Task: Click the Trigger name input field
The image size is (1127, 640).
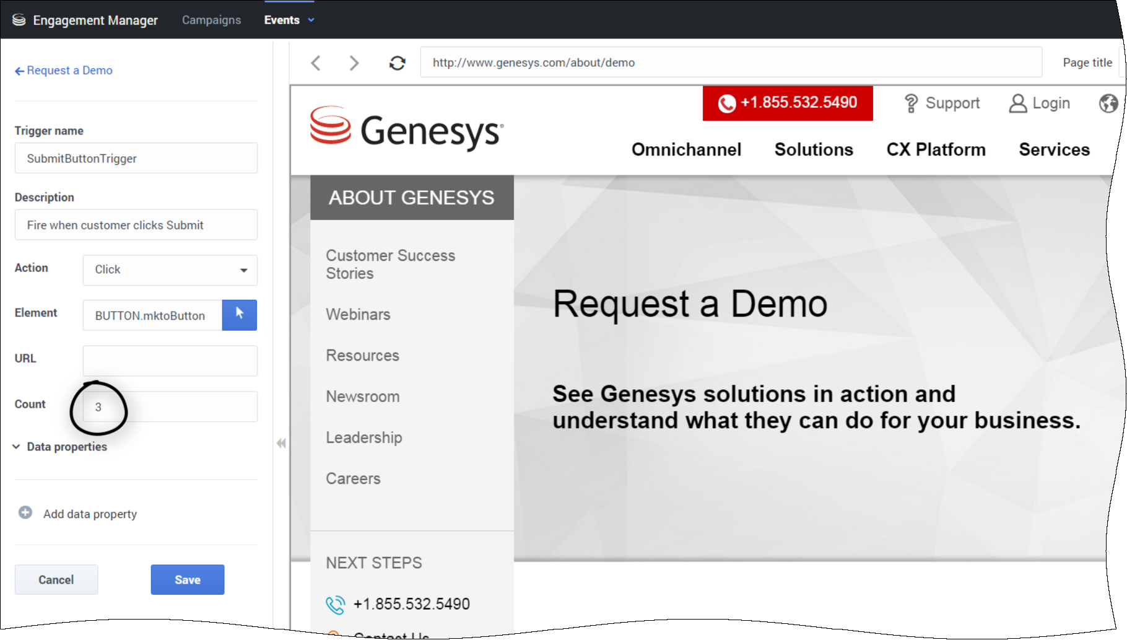Action: coord(136,159)
